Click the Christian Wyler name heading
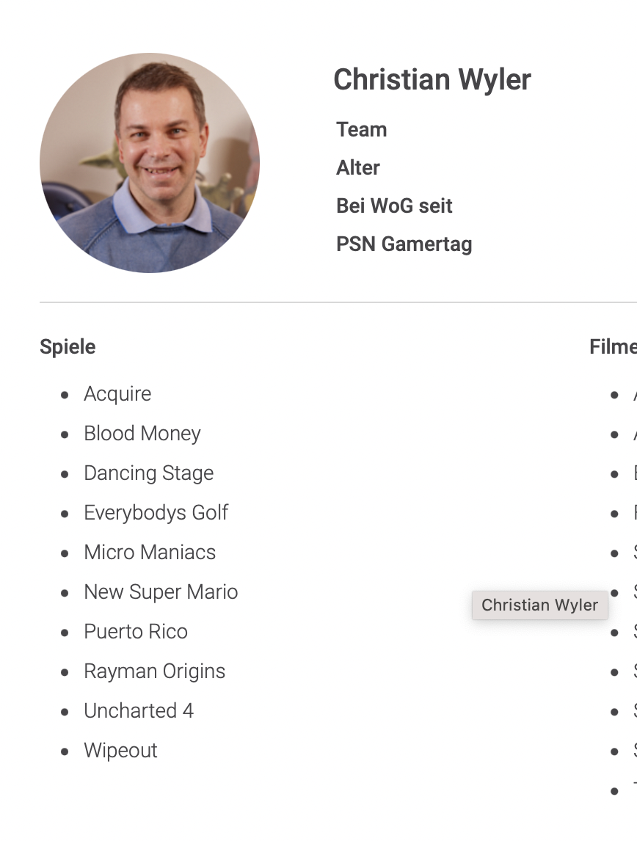The image size is (637, 841). click(x=432, y=79)
